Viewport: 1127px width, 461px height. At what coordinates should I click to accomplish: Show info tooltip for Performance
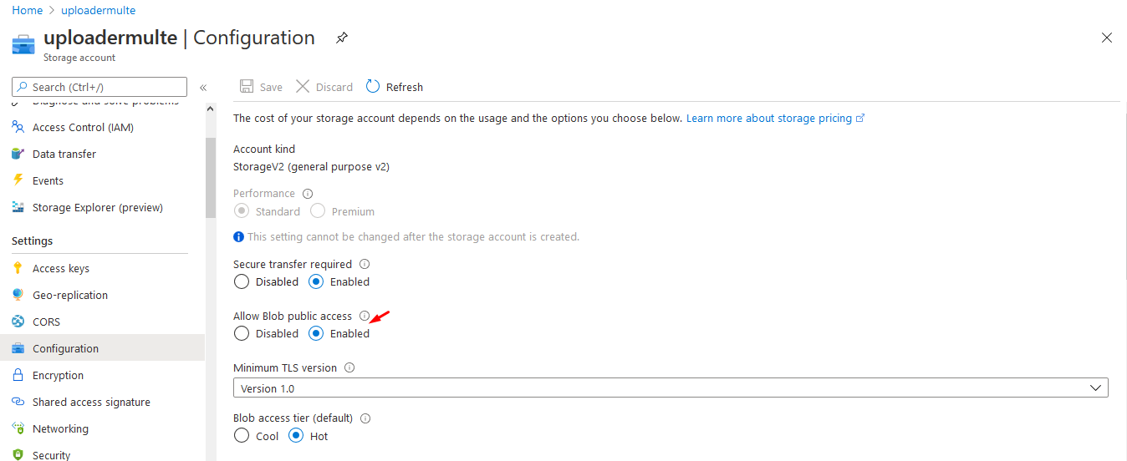click(x=308, y=194)
